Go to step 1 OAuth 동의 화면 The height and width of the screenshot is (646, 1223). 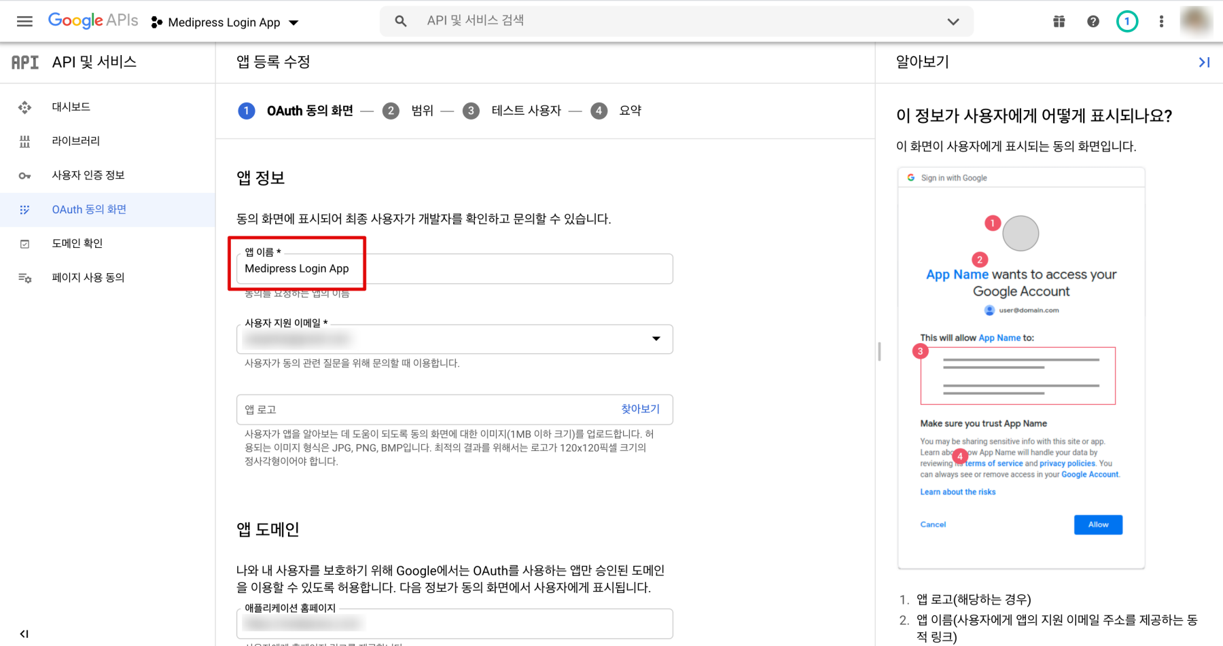pyautogui.click(x=296, y=111)
